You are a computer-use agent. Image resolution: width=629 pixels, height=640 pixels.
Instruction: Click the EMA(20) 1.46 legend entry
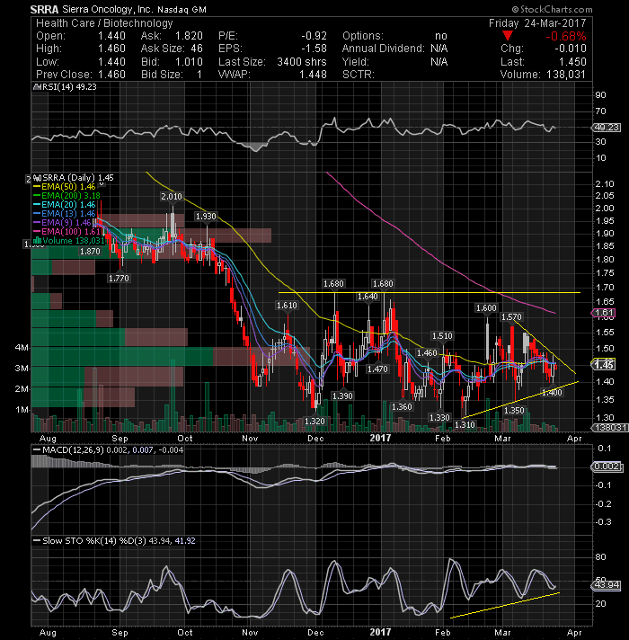[x=66, y=205]
